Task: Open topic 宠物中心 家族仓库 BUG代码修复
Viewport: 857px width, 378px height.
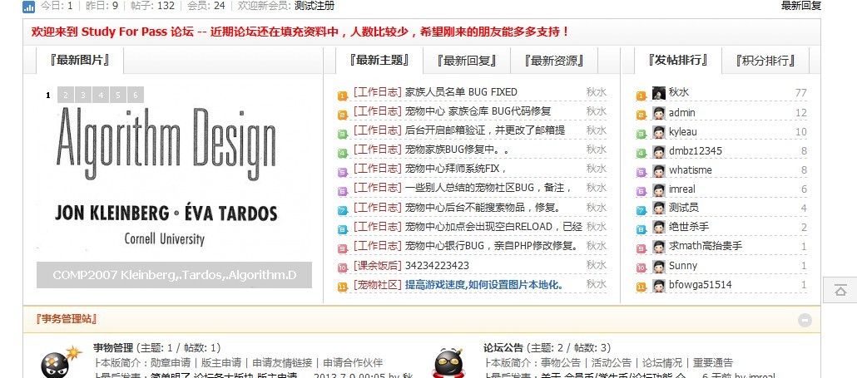Action: click(x=478, y=111)
